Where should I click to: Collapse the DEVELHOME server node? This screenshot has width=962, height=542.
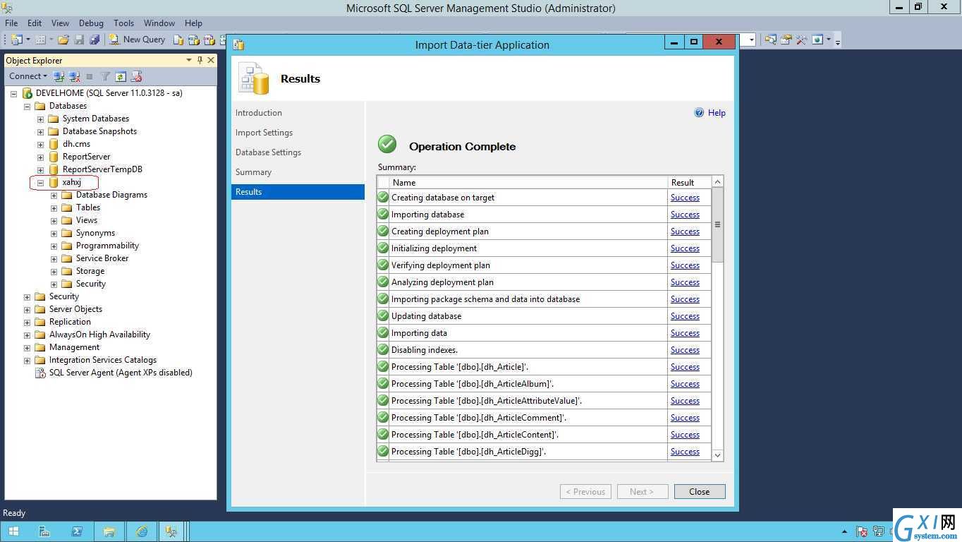pos(13,93)
